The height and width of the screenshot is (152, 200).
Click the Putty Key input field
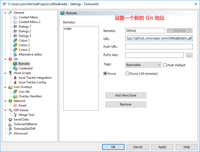tap(154, 55)
